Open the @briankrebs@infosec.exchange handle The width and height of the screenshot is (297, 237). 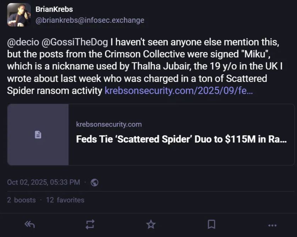pos(90,20)
